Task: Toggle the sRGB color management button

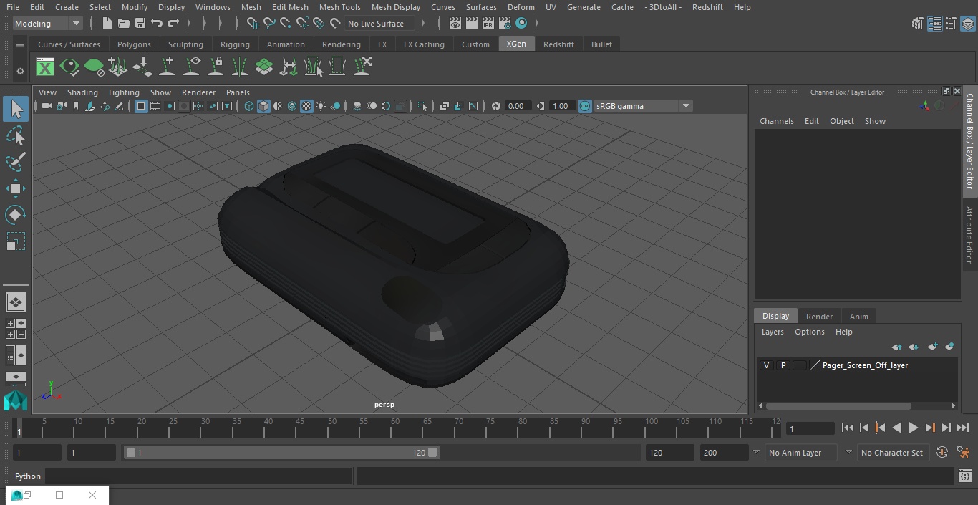Action: (x=585, y=106)
